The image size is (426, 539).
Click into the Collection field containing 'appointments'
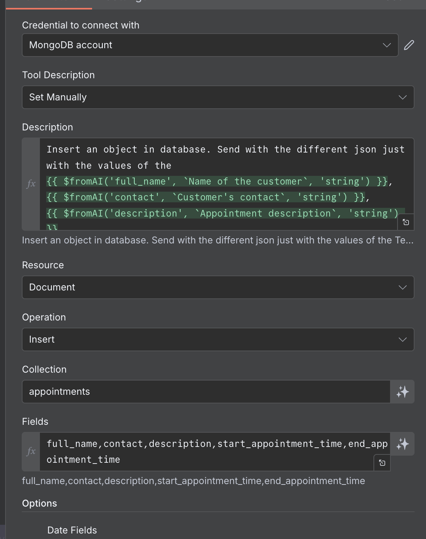click(x=205, y=392)
